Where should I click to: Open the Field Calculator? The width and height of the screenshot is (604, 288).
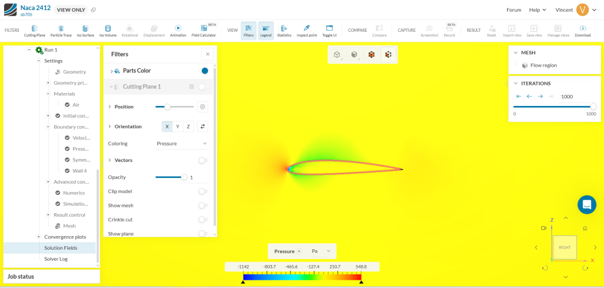coord(203,31)
